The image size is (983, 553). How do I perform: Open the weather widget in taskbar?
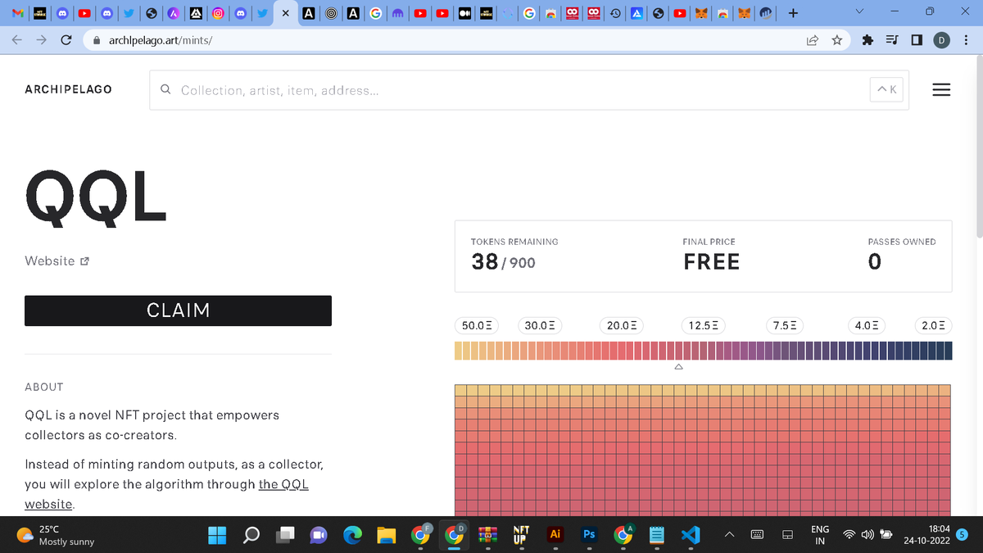pyautogui.click(x=57, y=536)
